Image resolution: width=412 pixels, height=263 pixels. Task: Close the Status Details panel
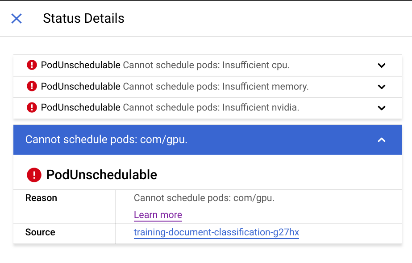[17, 18]
